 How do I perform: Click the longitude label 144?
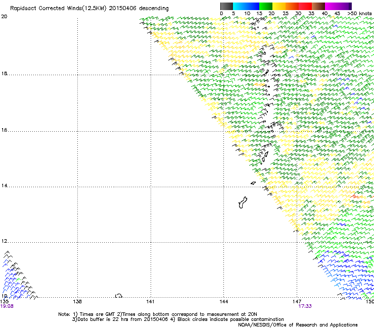tap(223, 302)
